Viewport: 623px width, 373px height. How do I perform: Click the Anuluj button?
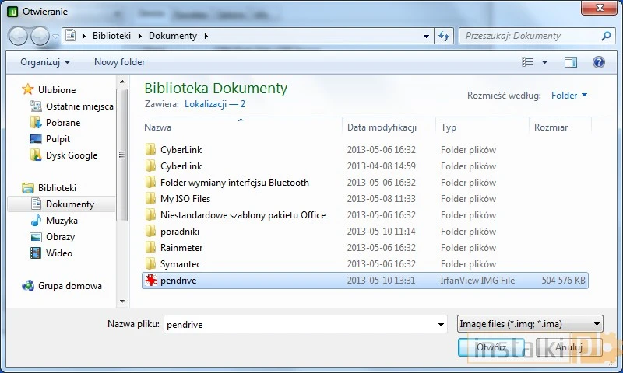568,347
